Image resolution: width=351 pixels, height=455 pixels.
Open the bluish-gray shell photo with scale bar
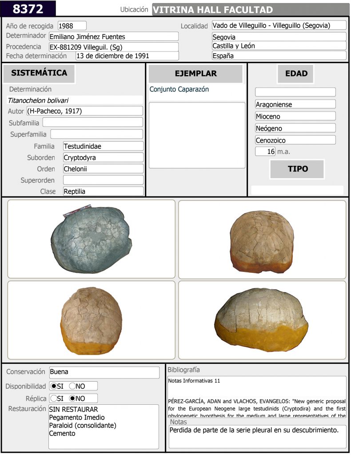pos(92,239)
